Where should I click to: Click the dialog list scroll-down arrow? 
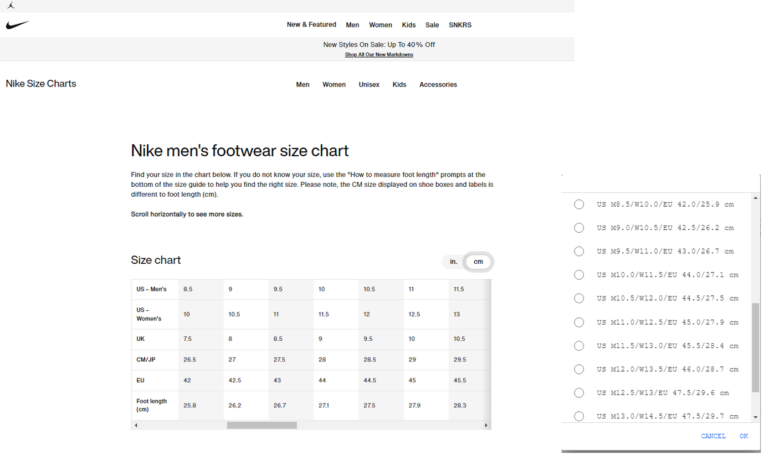coord(756,417)
